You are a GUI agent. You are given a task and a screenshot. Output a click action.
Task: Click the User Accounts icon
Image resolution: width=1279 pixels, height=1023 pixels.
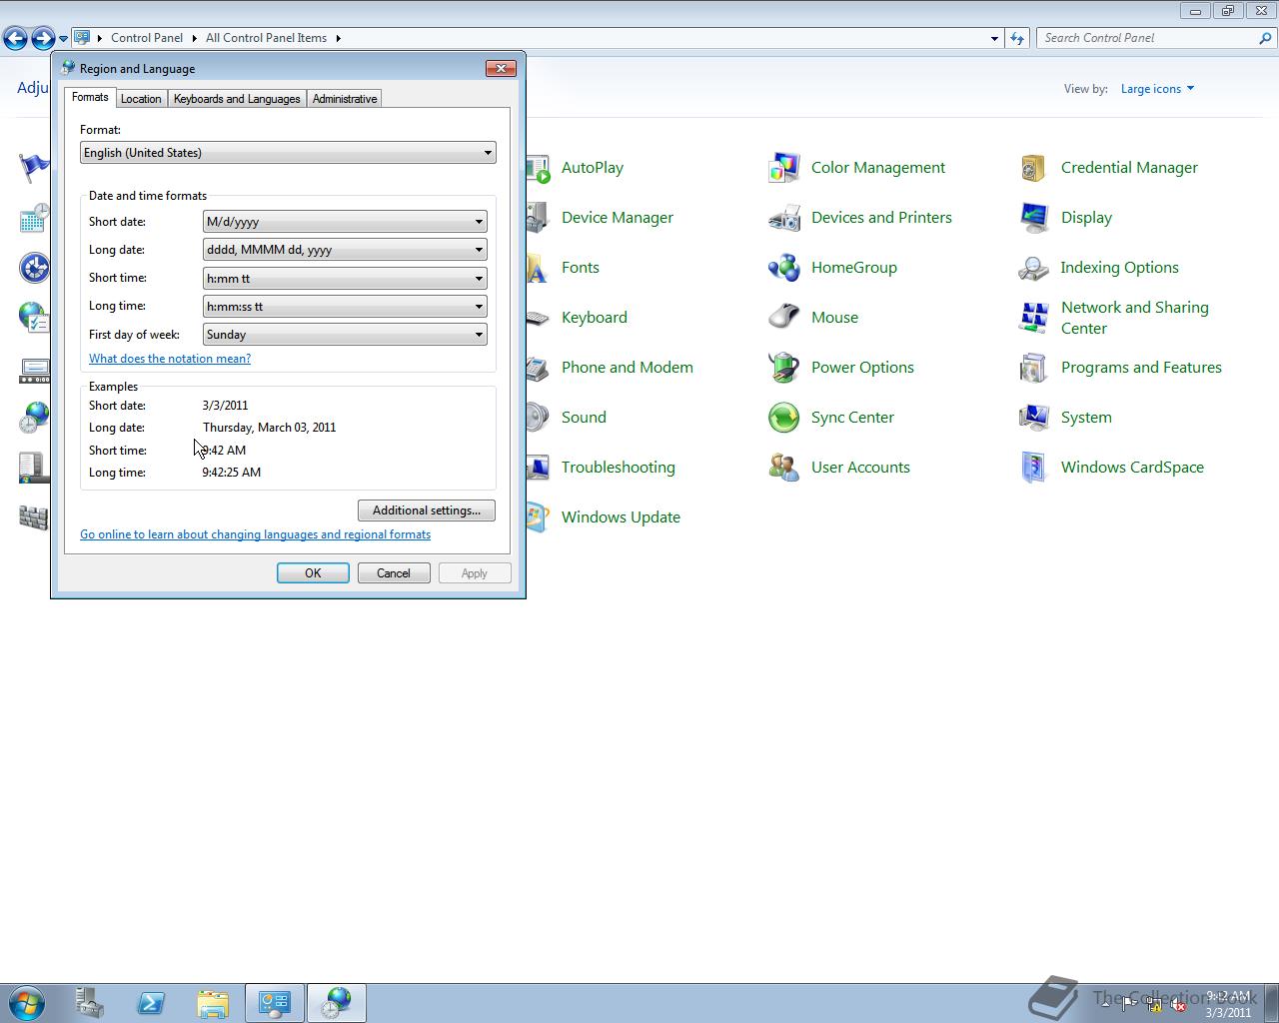tap(784, 468)
